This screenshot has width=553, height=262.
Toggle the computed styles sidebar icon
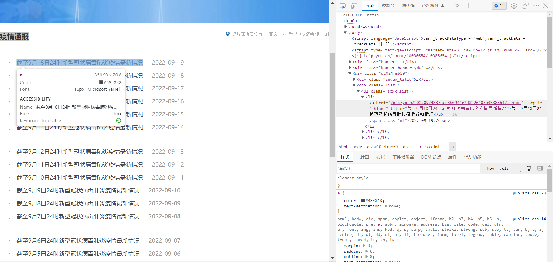click(x=540, y=168)
